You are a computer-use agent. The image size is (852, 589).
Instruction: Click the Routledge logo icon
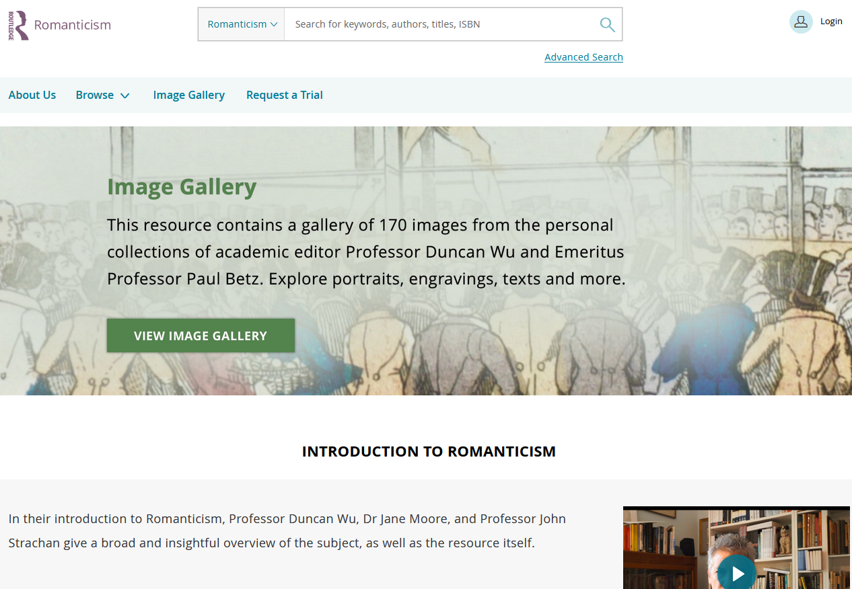point(19,25)
